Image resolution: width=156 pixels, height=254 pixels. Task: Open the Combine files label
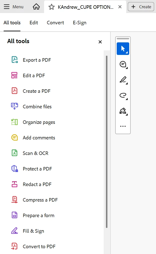click(37, 107)
